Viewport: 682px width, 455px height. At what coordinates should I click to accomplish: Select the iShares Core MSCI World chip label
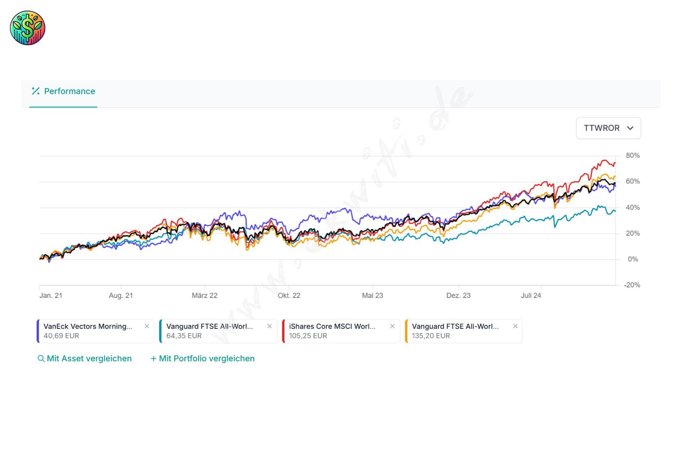(x=332, y=326)
